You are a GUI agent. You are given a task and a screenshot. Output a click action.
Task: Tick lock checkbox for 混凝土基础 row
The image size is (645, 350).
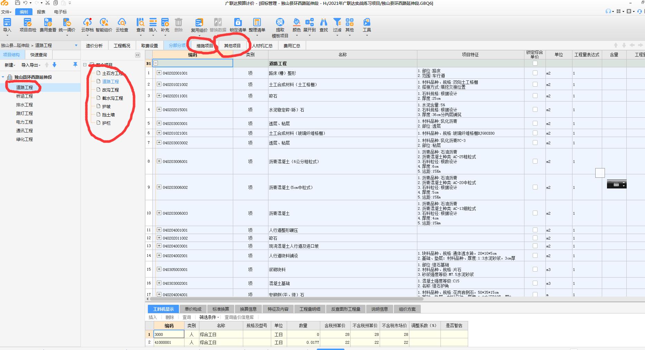tap(535, 283)
